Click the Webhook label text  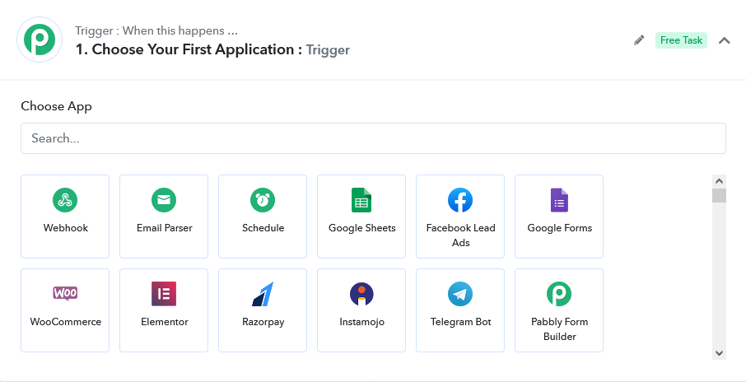click(66, 228)
